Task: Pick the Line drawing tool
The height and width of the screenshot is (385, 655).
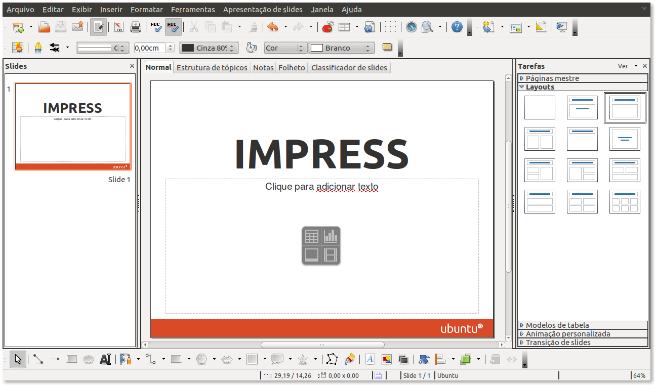Action: point(38,359)
